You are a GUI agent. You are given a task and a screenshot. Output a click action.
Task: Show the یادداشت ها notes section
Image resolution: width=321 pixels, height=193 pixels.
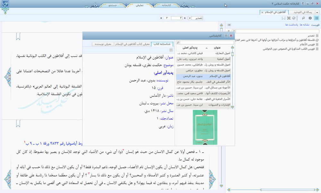(292, 25)
